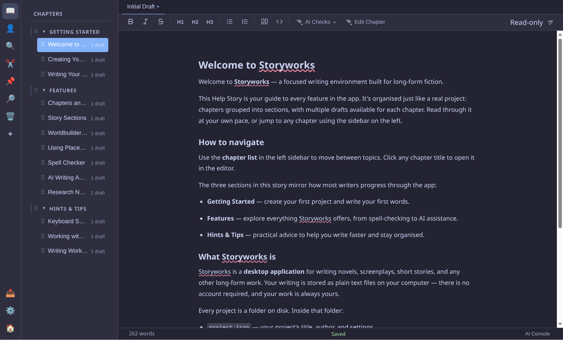Click '1 draft' label beside Spell Checker
This screenshot has height=340, width=563.
point(98,163)
